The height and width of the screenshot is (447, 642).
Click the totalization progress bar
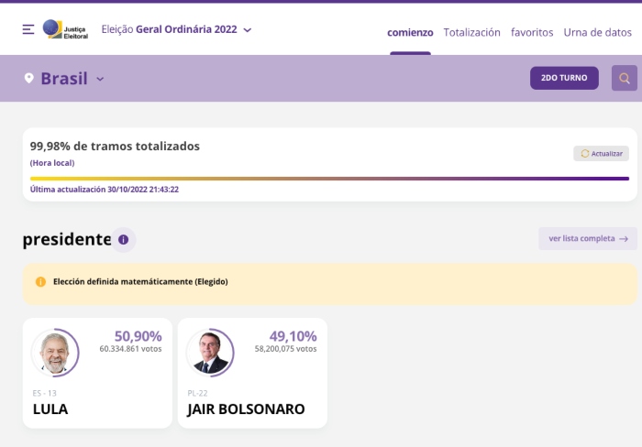pyautogui.click(x=329, y=179)
